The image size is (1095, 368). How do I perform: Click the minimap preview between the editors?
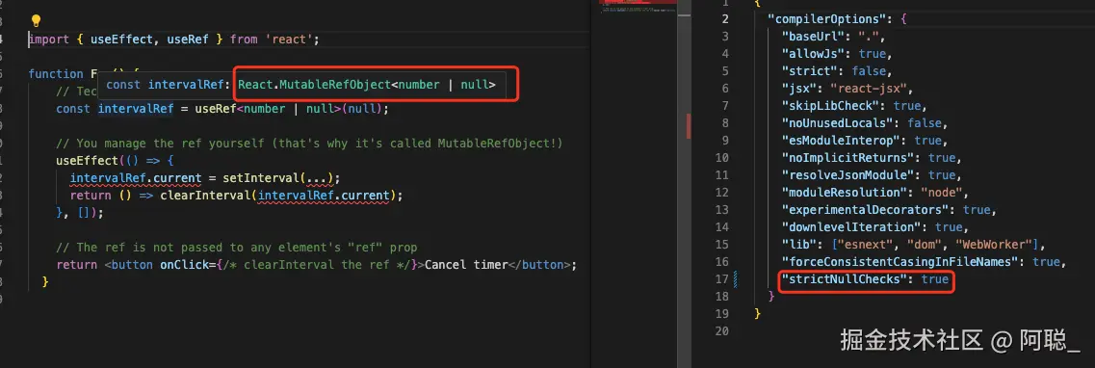[639, 7]
